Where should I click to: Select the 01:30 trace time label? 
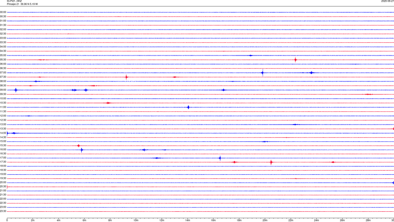tap(3, 25)
